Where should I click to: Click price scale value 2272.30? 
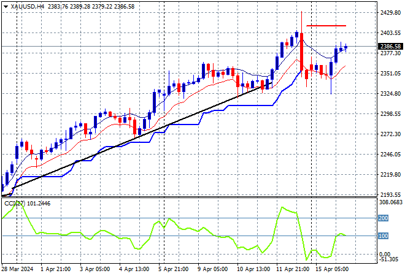point(390,134)
